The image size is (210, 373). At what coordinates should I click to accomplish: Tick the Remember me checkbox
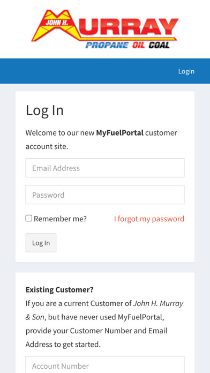[x=29, y=218]
